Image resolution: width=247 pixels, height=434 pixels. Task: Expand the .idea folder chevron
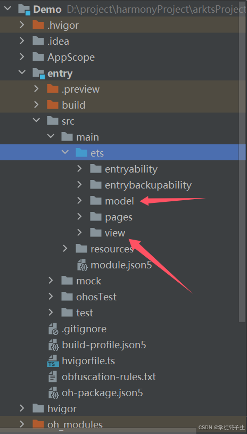click(x=22, y=41)
